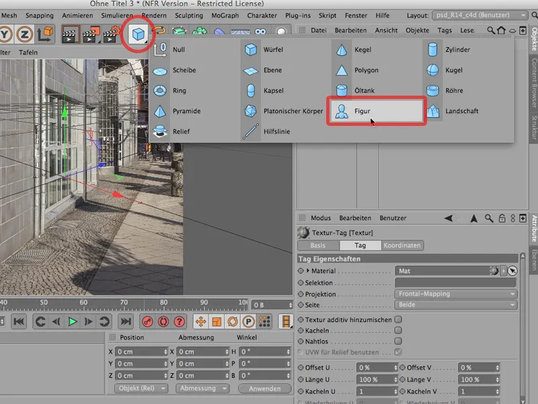The height and width of the screenshot is (404, 538).
Task: Click the home icon in Object Manager
Action: point(501,30)
